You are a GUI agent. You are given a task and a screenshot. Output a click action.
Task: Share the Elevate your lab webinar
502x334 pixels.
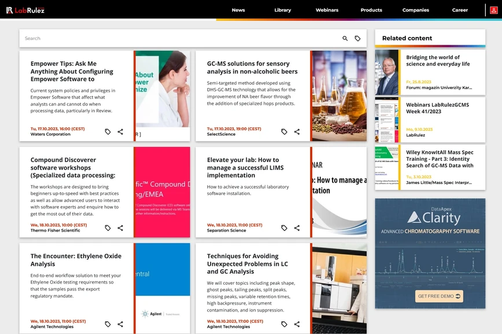[297, 228]
